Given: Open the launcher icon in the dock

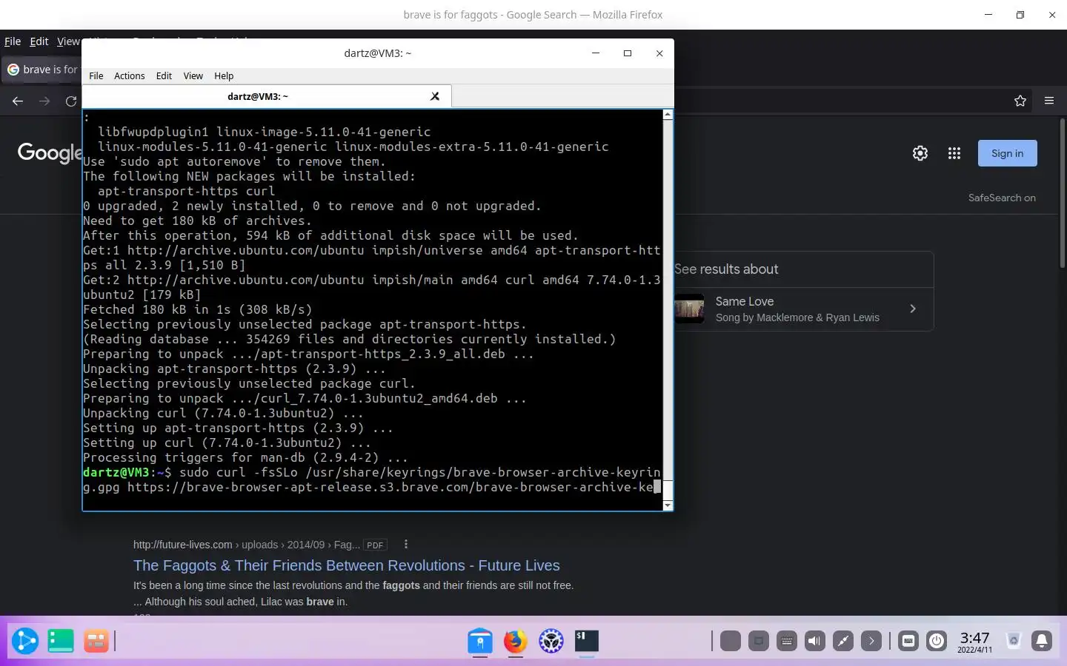Looking at the screenshot, I should (24, 641).
